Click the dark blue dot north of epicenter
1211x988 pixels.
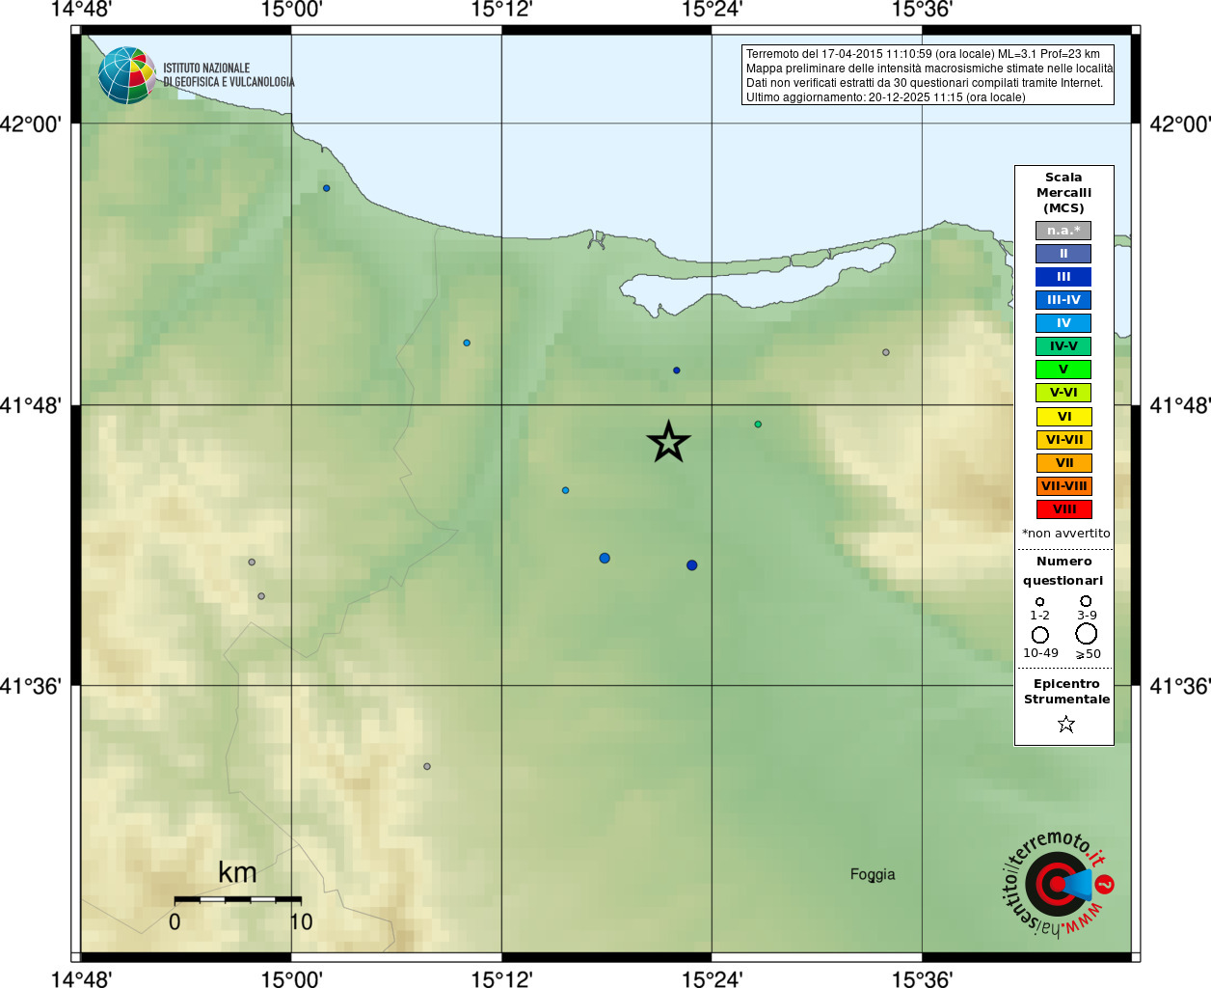[677, 370]
